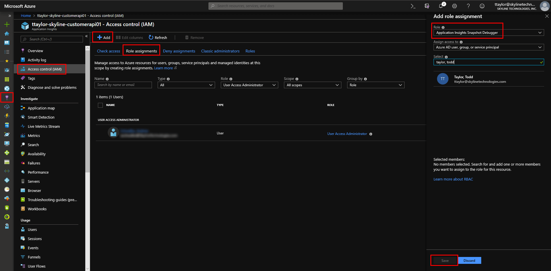Open the help question mark
The height and width of the screenshot is (271, 551).
[468, 6]
